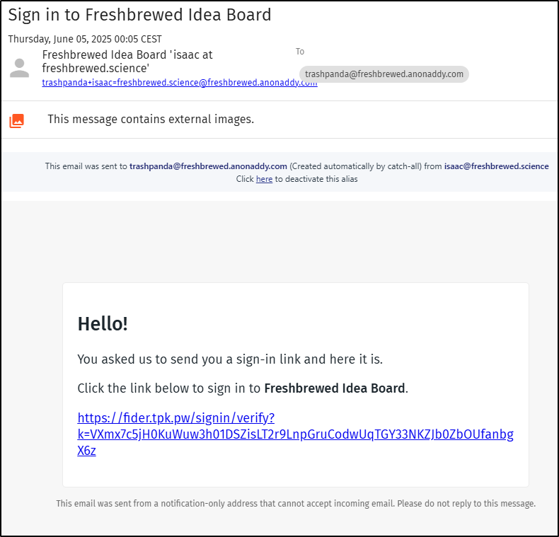Screen dimensions: 559x537
Task: Click the sender's gray avatar icon
Action: click(19, 68)
